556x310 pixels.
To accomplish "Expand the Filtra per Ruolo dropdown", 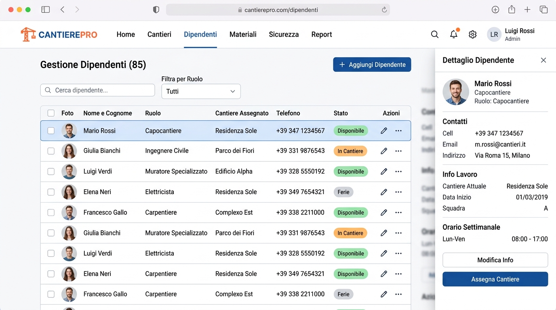I will coord(201,91).
